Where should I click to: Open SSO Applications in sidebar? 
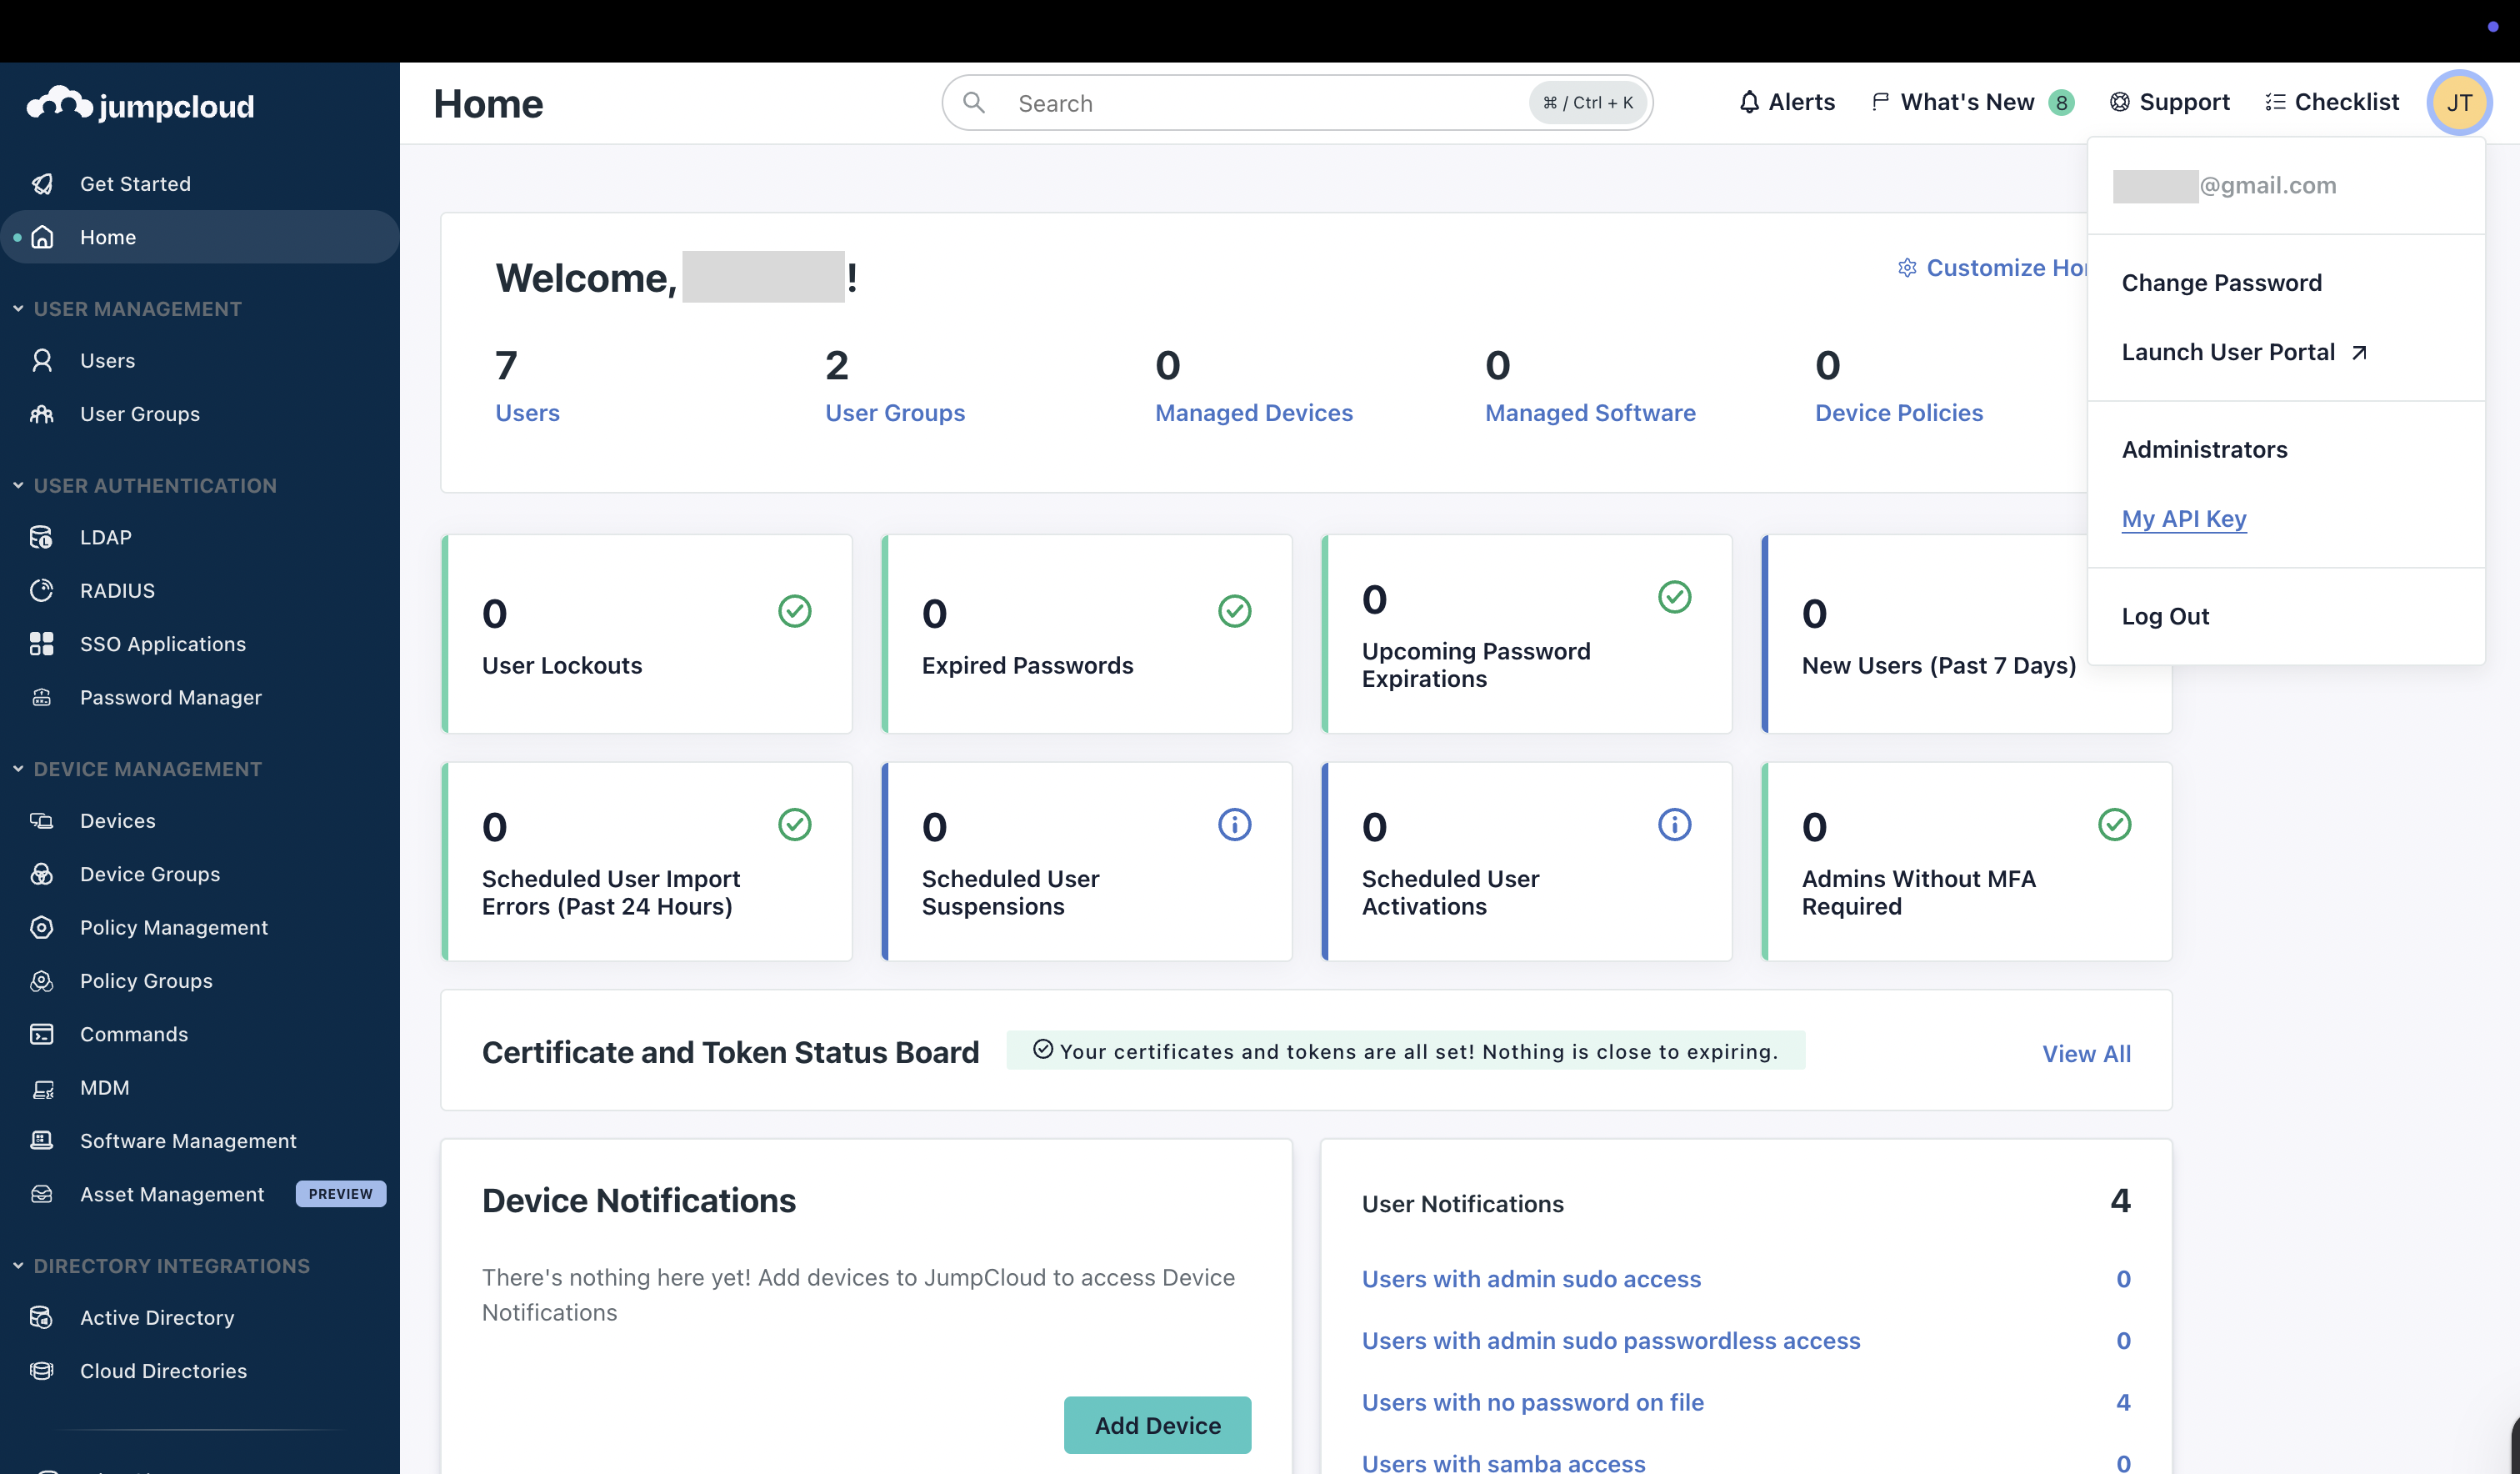click(162, 644)
